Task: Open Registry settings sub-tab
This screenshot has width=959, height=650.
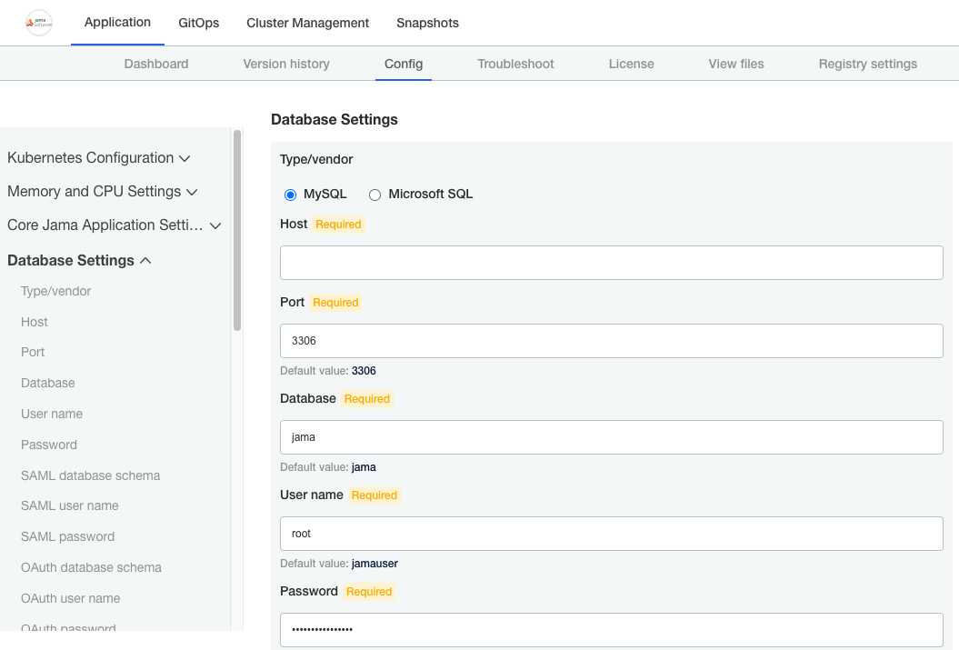Action: pyautogui.click(x=868, y=64)
